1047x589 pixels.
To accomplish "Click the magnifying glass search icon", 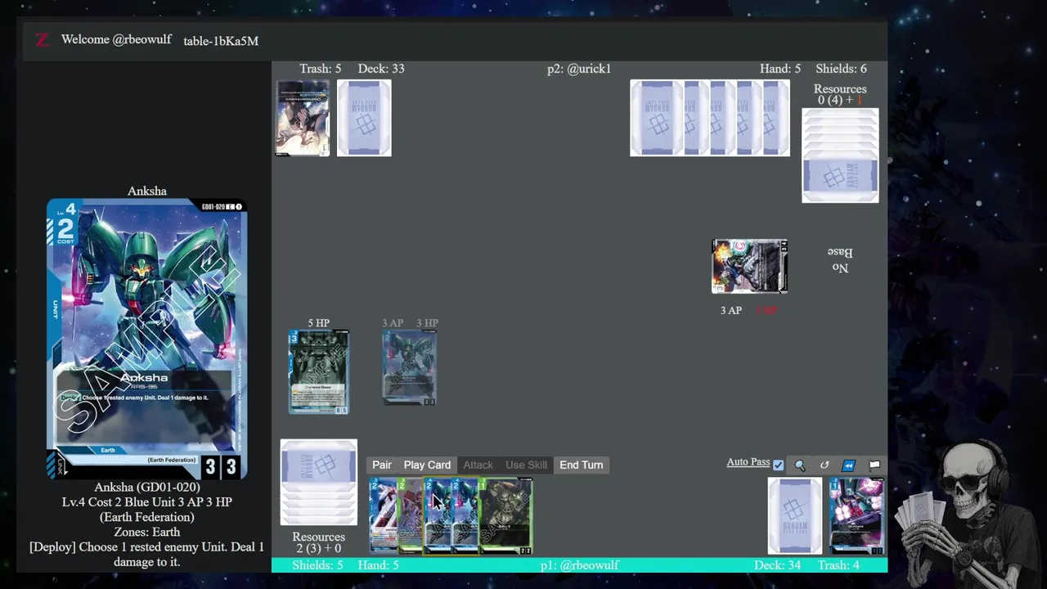I will pos(800,465).
